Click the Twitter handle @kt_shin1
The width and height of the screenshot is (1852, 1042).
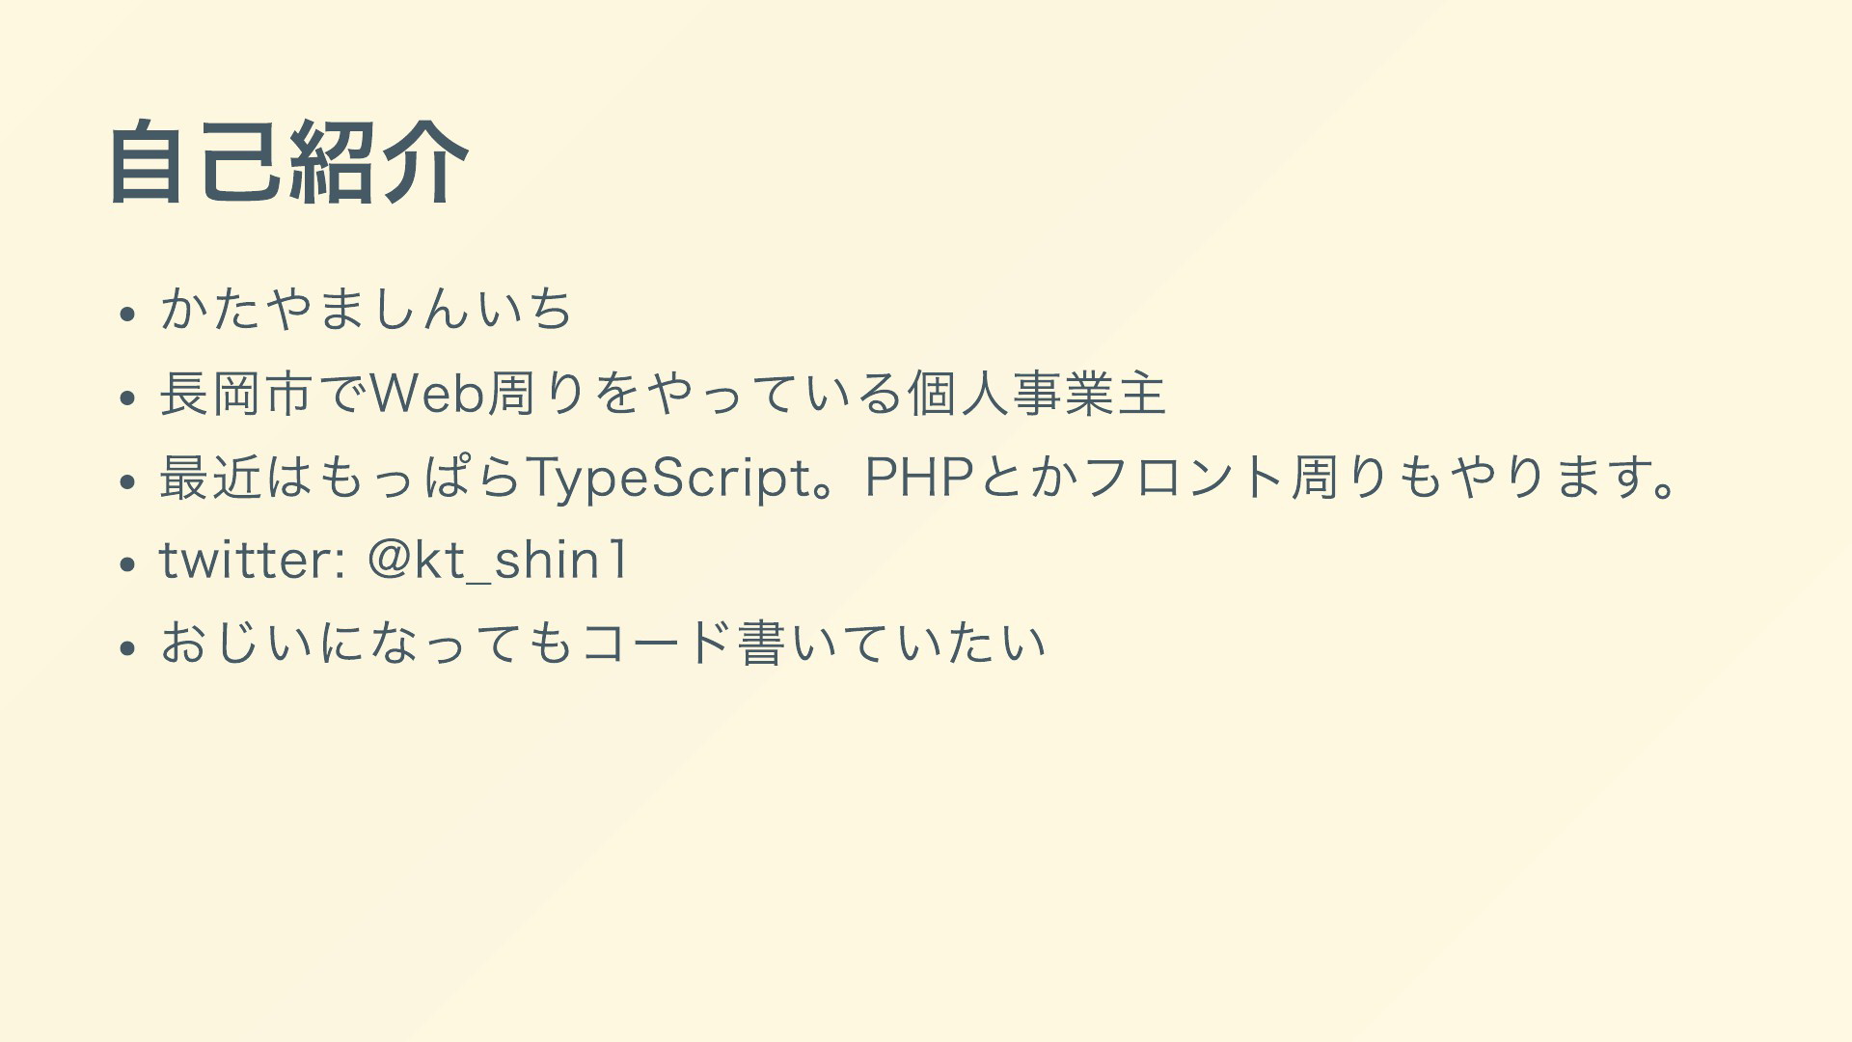498,560
